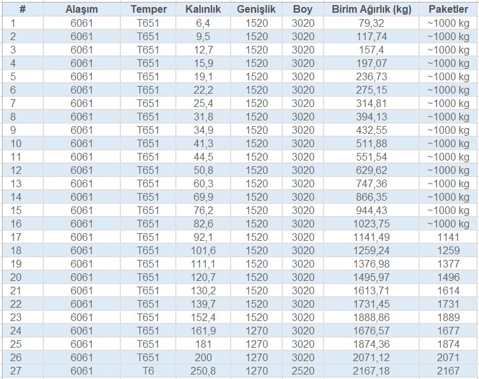Select the unit weight value 1023,75
Viewport: 479px width, 379px height.
371,224
